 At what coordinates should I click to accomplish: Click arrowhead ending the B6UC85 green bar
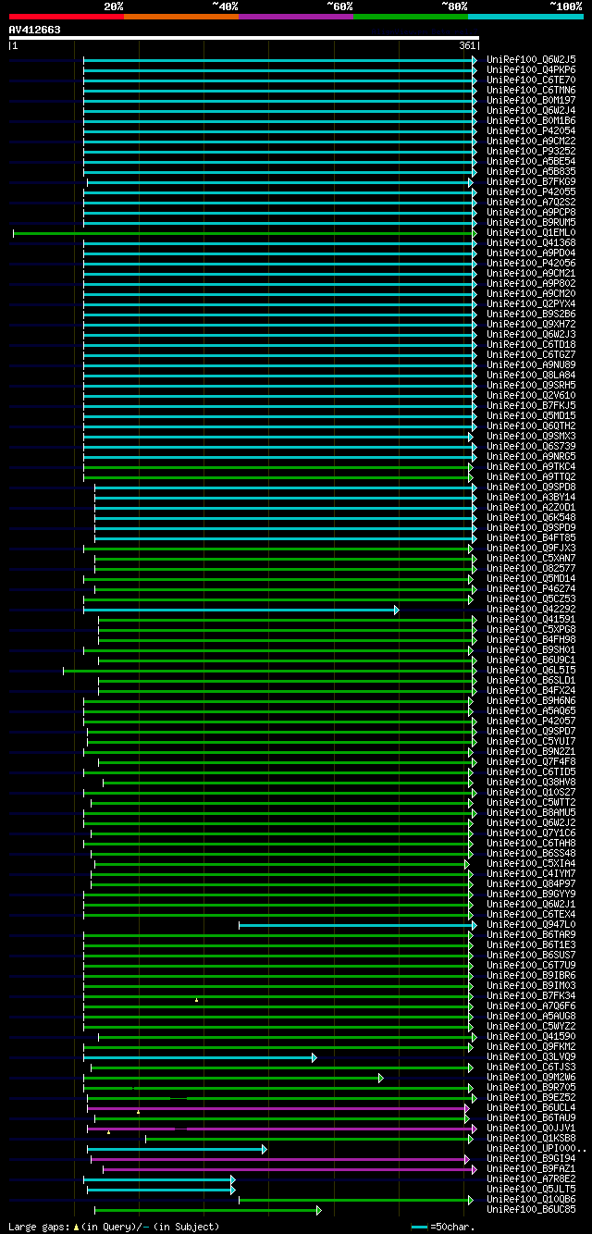pos(318,1210)
